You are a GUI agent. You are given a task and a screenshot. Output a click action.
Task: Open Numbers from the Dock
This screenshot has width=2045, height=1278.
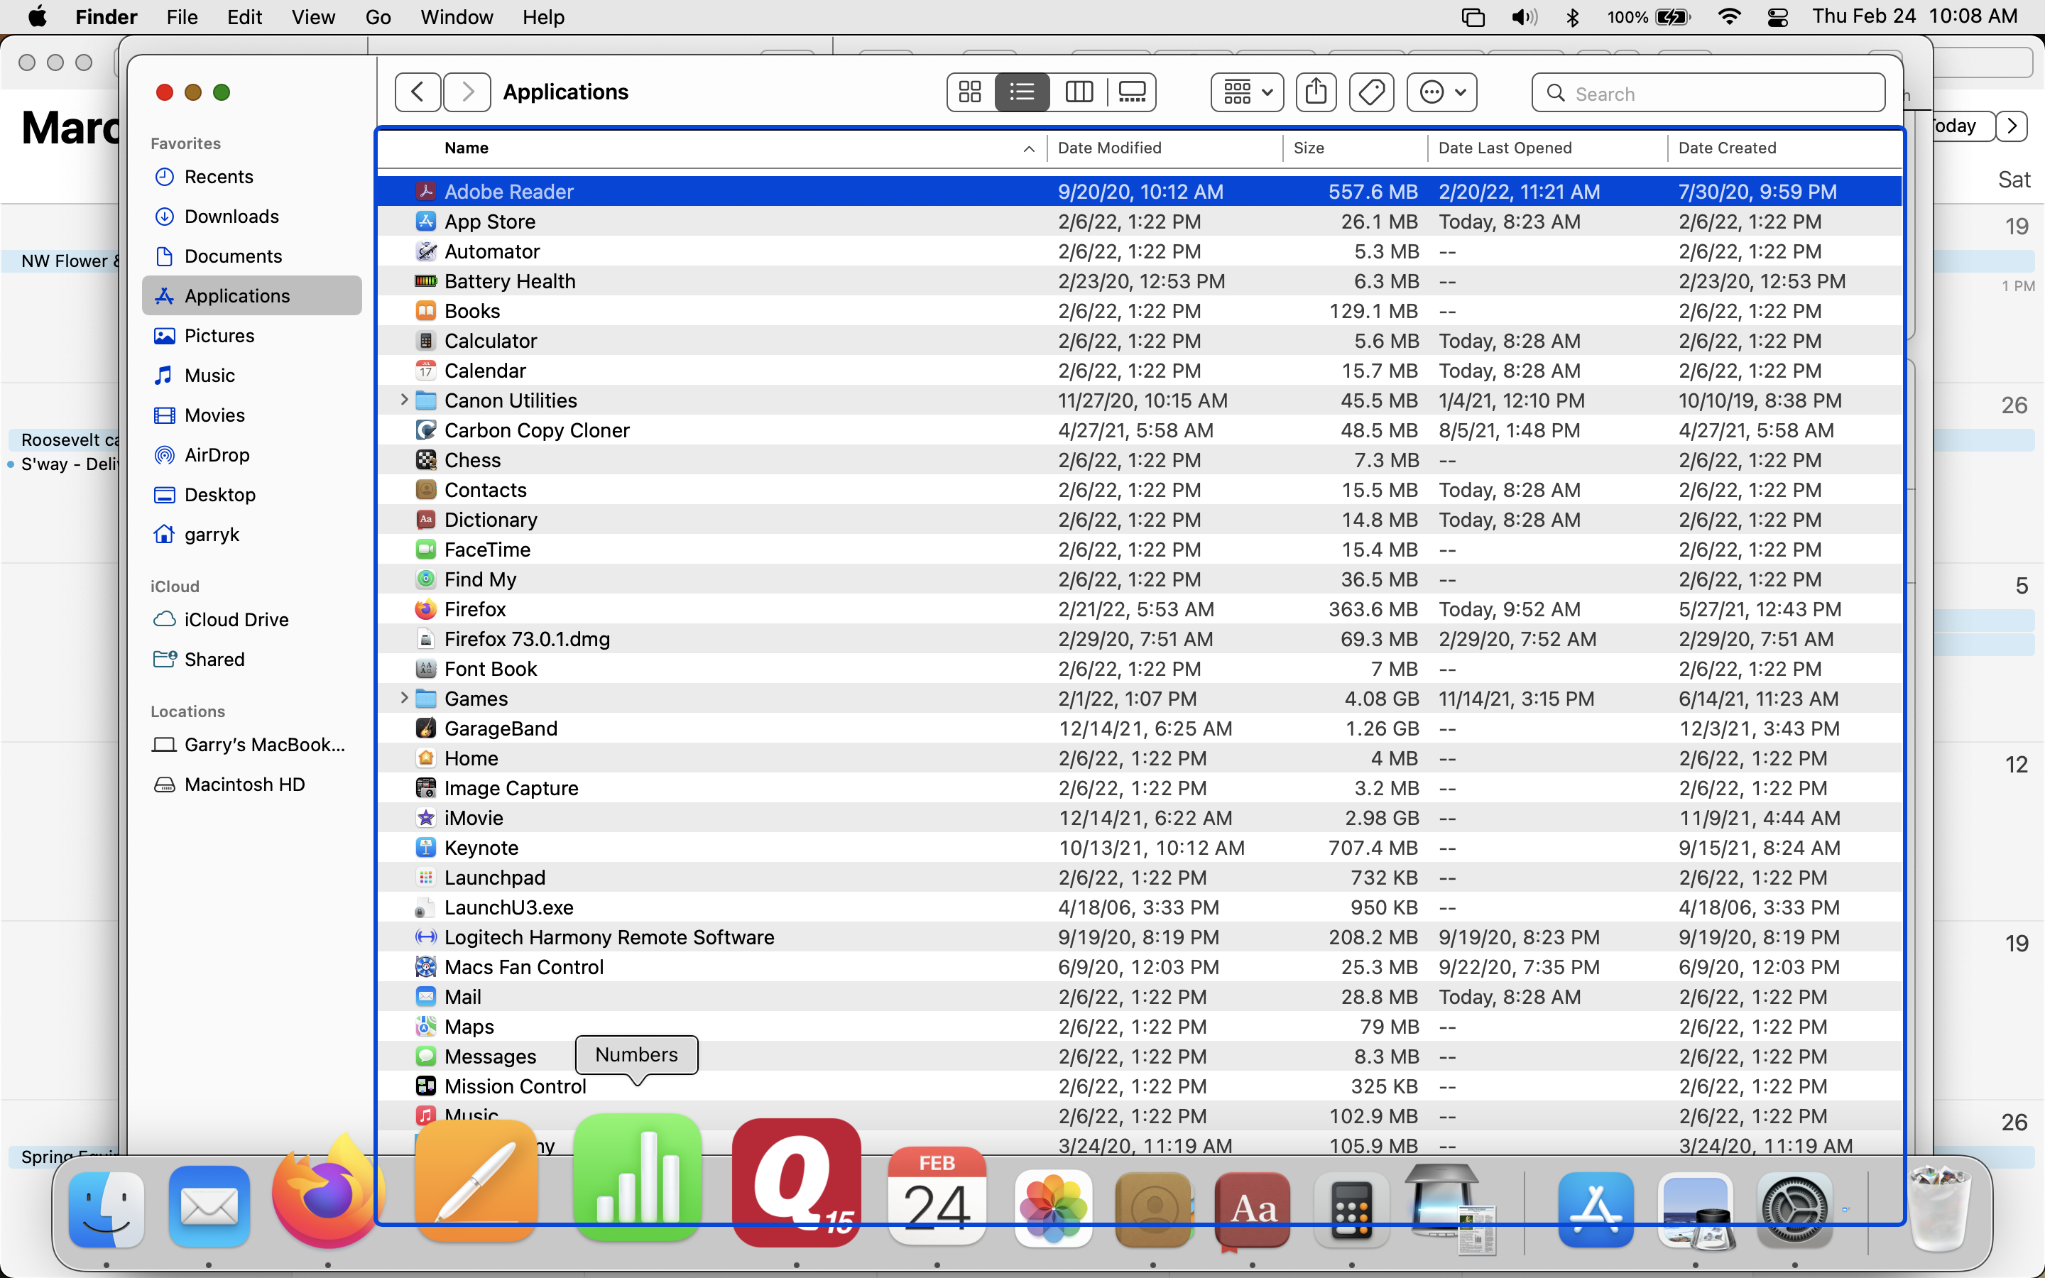(637, 1179)
